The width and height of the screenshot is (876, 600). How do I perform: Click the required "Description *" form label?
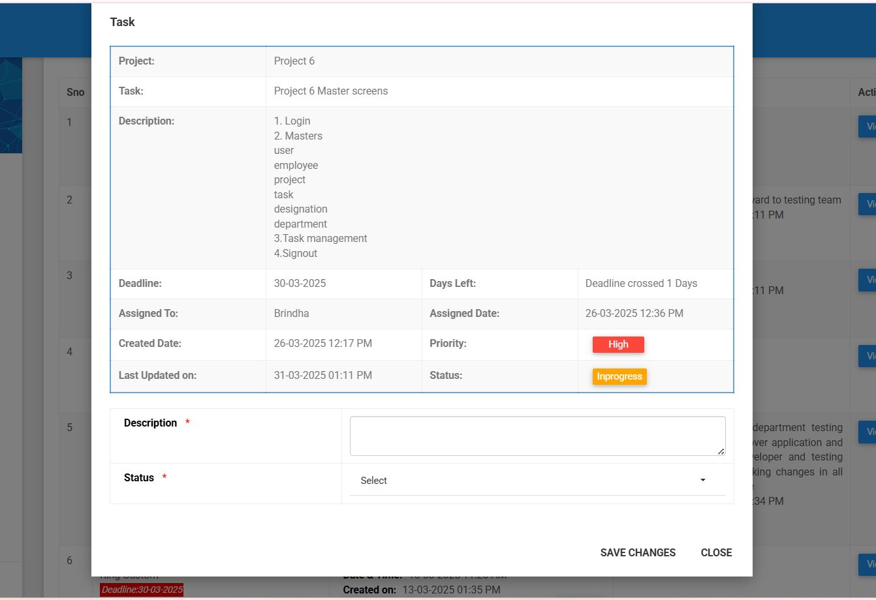[157, 423]
